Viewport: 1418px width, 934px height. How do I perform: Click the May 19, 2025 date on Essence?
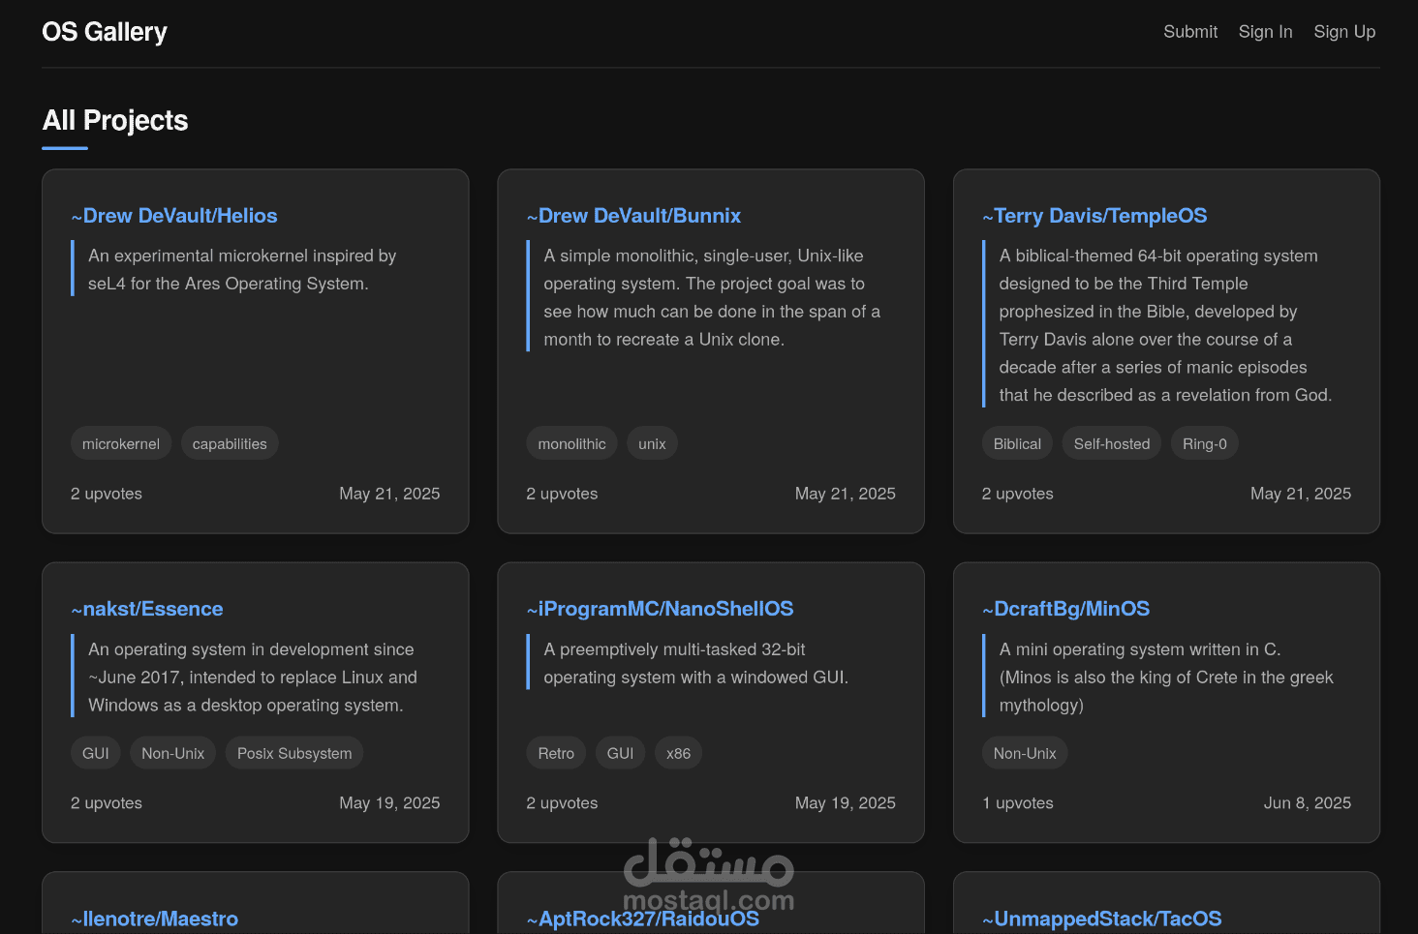[x=389, y=803]
